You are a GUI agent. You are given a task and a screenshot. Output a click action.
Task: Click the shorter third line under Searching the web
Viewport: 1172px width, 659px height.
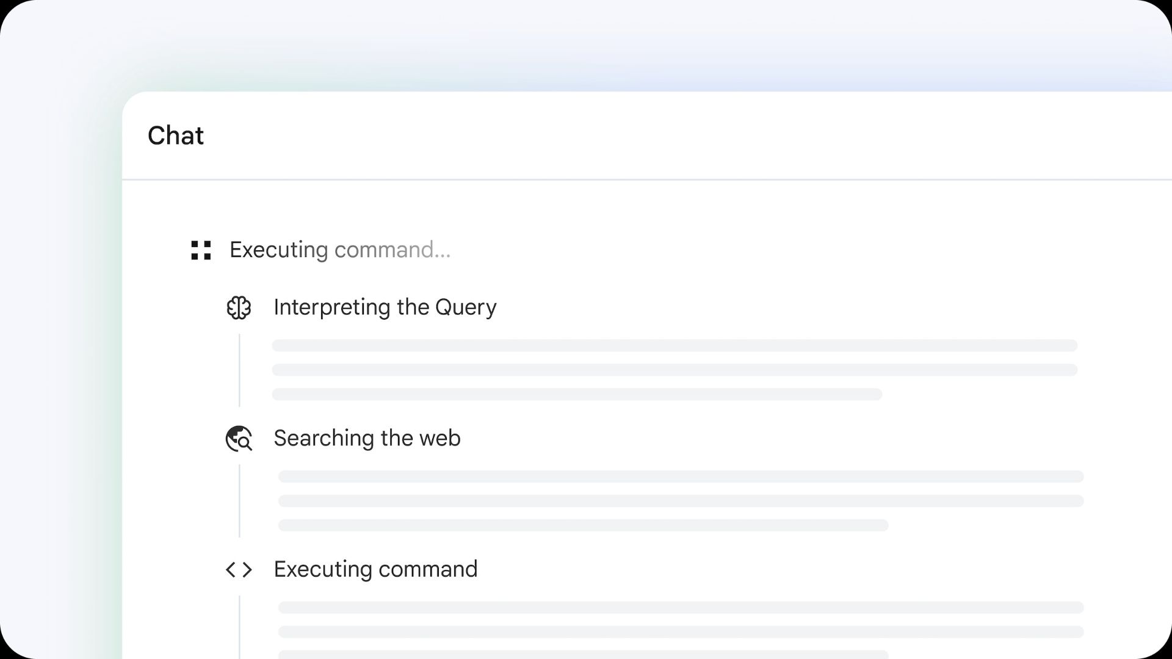point(583,525)
